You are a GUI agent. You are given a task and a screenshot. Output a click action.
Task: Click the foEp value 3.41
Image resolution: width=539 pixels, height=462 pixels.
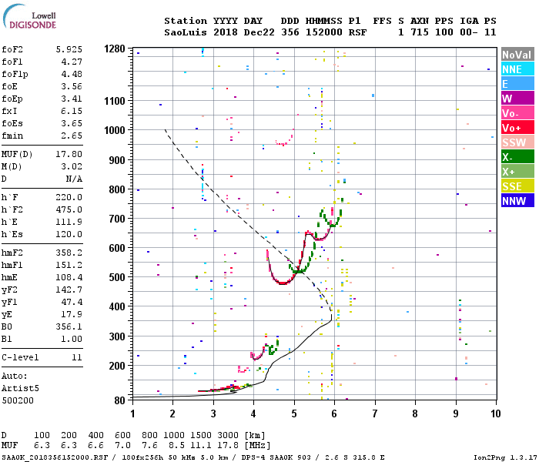click(x=72, y=99)
